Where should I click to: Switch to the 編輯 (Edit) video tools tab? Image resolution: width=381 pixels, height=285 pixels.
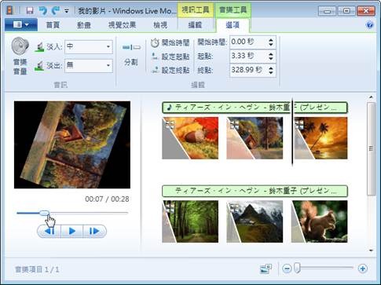point(195,25)
